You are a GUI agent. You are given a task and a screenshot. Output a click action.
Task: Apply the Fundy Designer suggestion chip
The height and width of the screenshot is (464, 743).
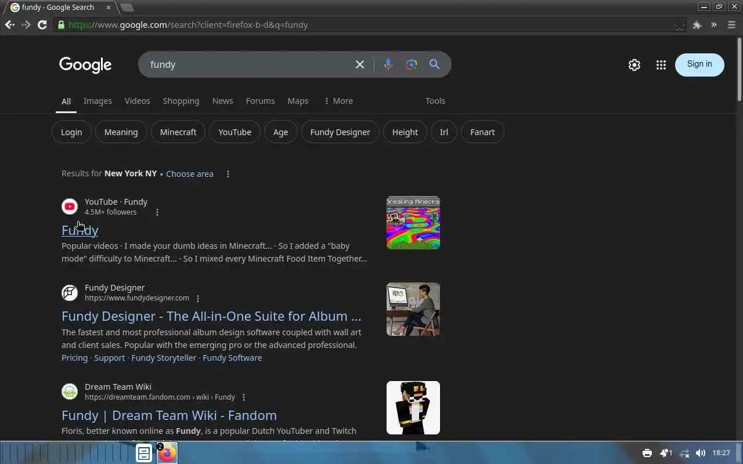click(x=340, y=132)
